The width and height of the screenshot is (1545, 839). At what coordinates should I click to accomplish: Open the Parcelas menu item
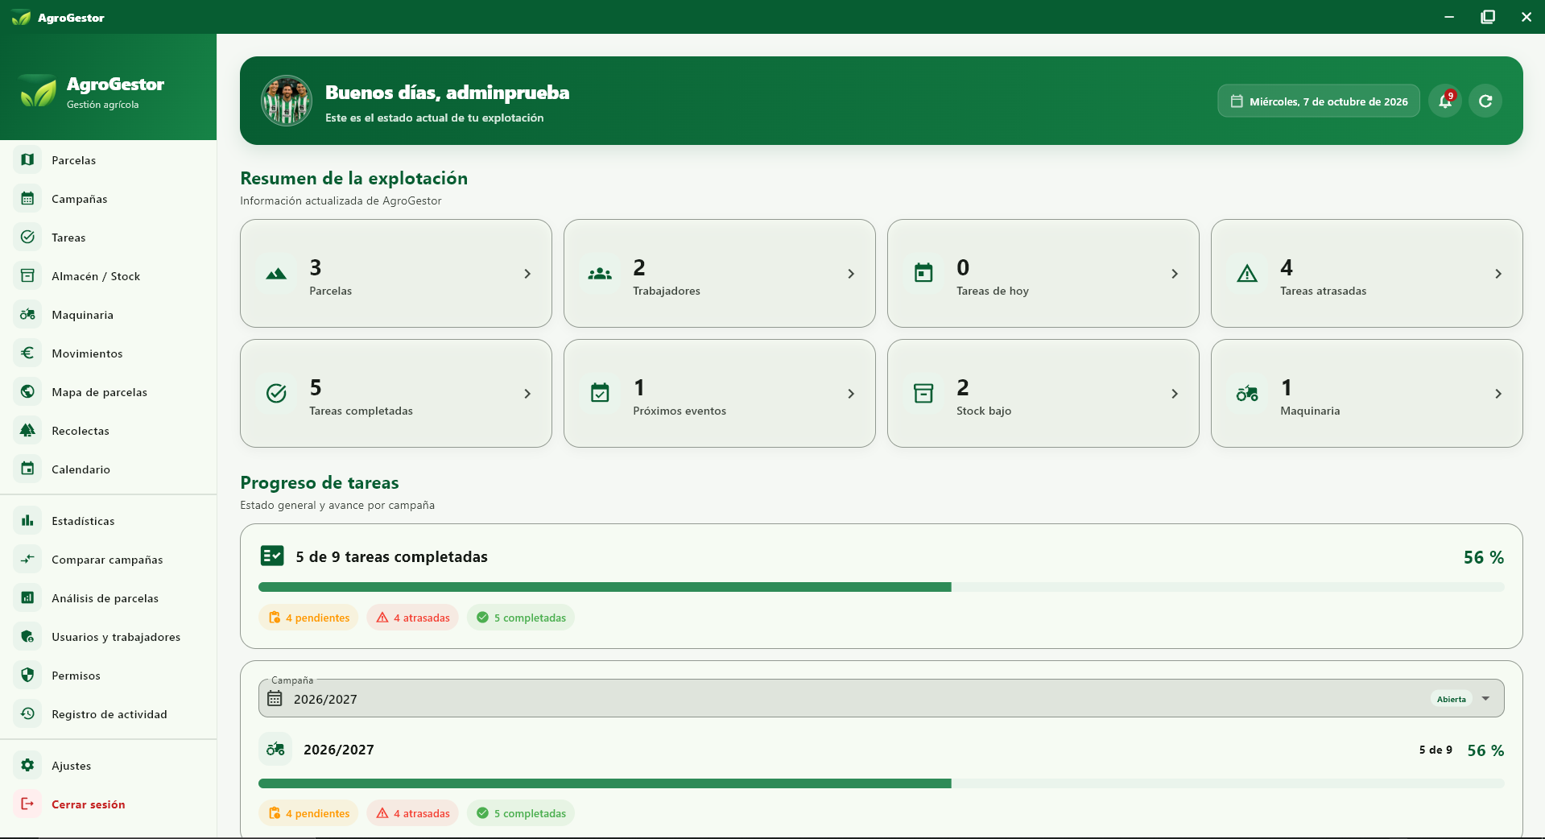tap(108, 159)
